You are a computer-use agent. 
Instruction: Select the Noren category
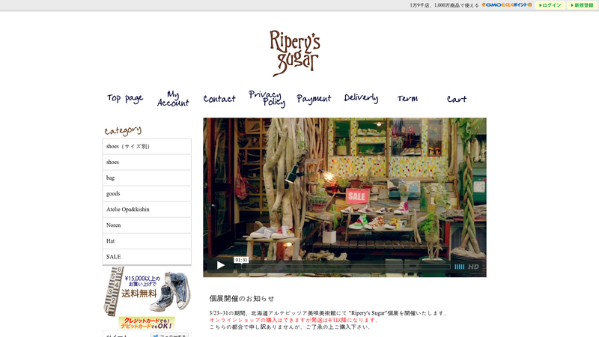147,225
